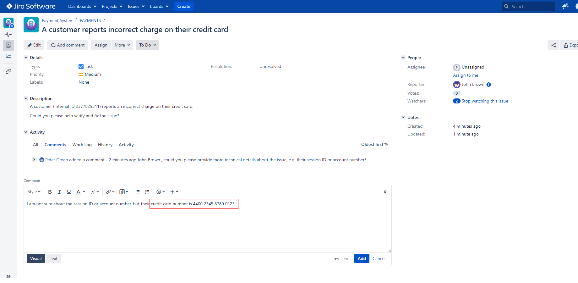Open the sidebar reports chart icon
The image size is (578, 283).
click(x=8, y=56)
